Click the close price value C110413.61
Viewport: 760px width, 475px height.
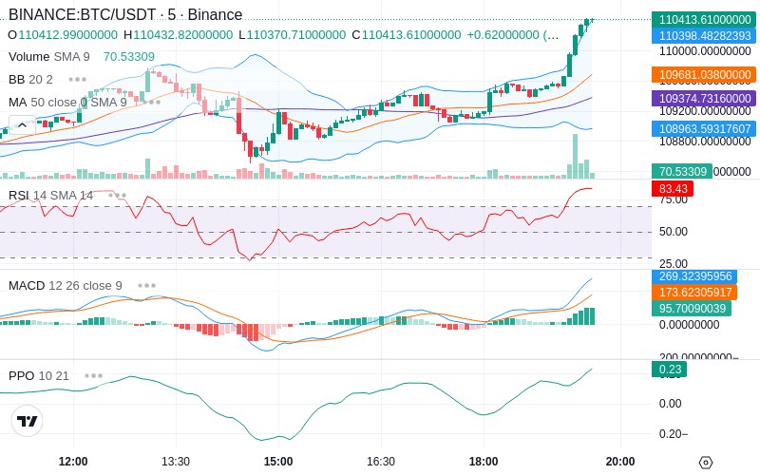click(x=407, y=35)
